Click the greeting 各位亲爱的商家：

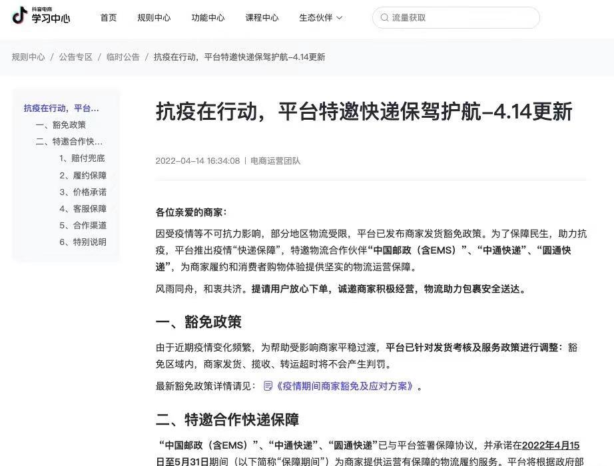point(191,212)
